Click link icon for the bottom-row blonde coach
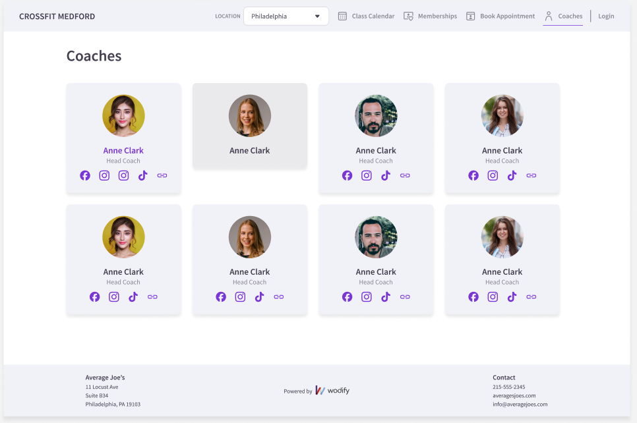637x423 pixels. (279, 296)
